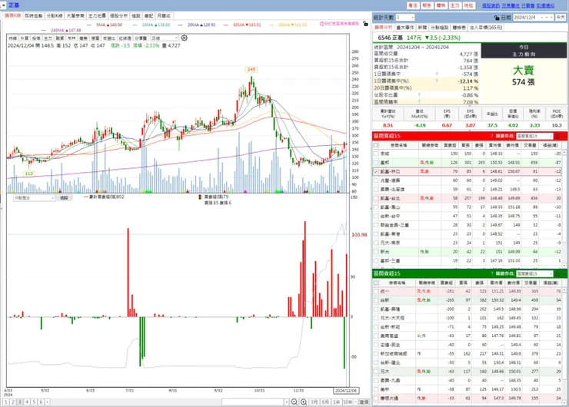Zoom out chart with minus magnifier

coord(294,402)
